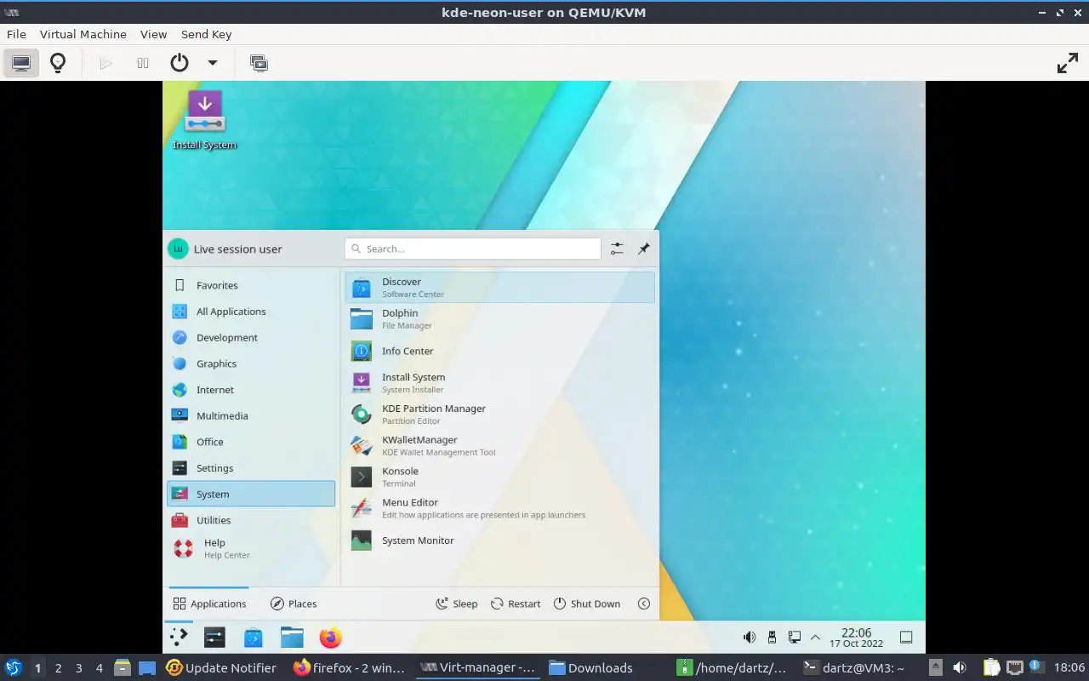Click the Shut Down button
The height and width of the screenshot is (681, 1089).
587,604
